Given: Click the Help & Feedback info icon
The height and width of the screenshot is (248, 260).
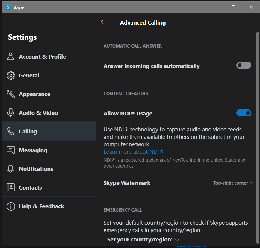Looking at the screenshot, I should point(11,206).
